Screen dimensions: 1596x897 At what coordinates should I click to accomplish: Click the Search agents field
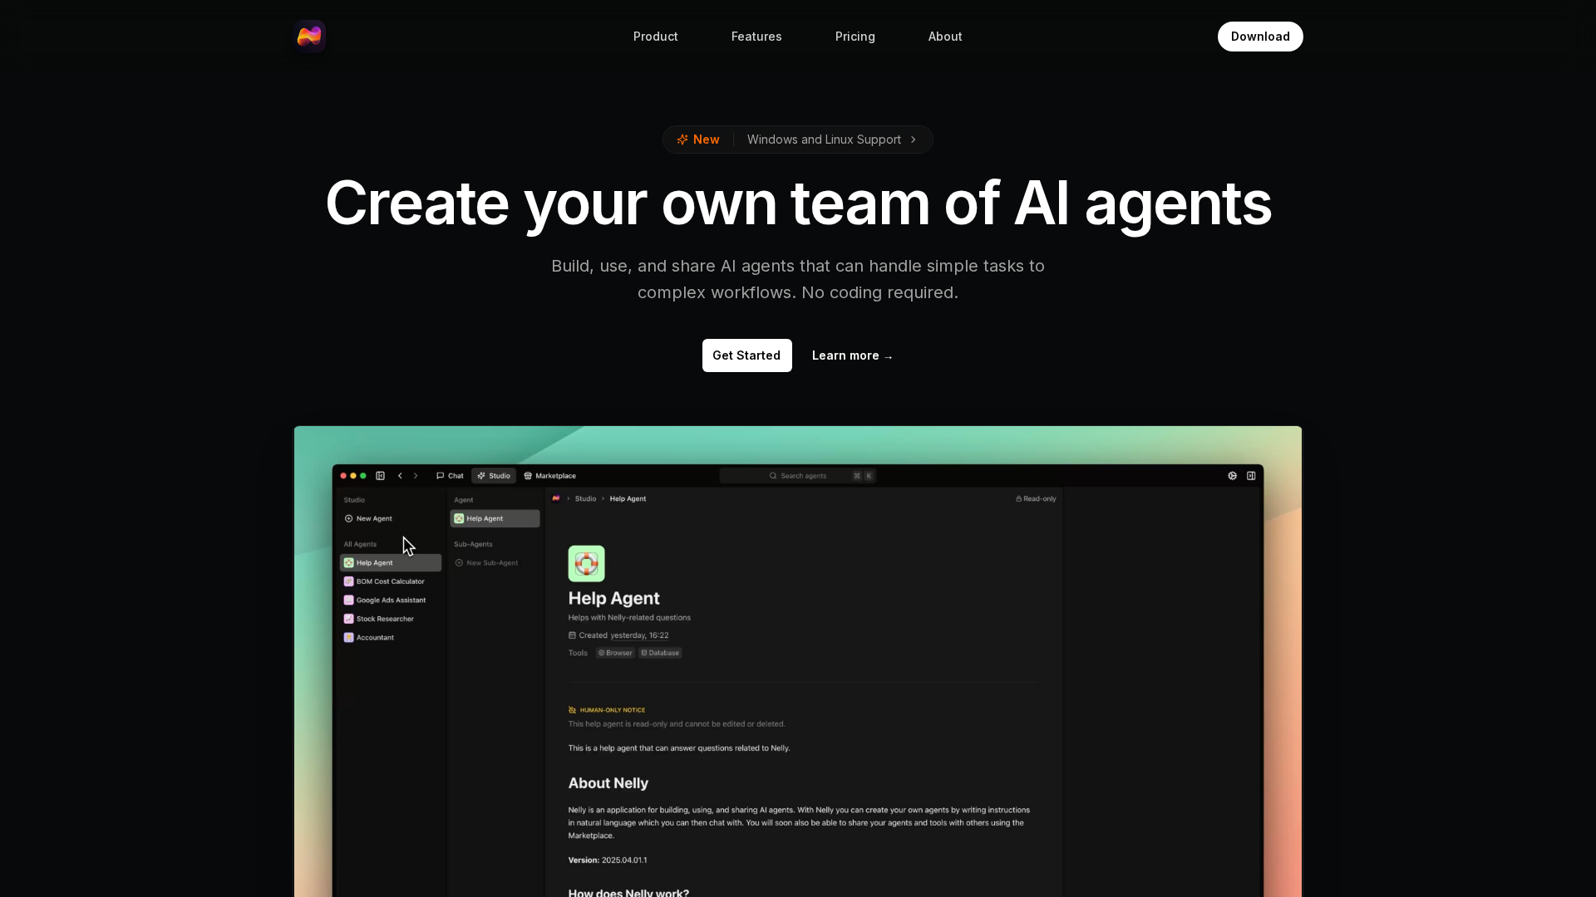[x=802, y=476]
